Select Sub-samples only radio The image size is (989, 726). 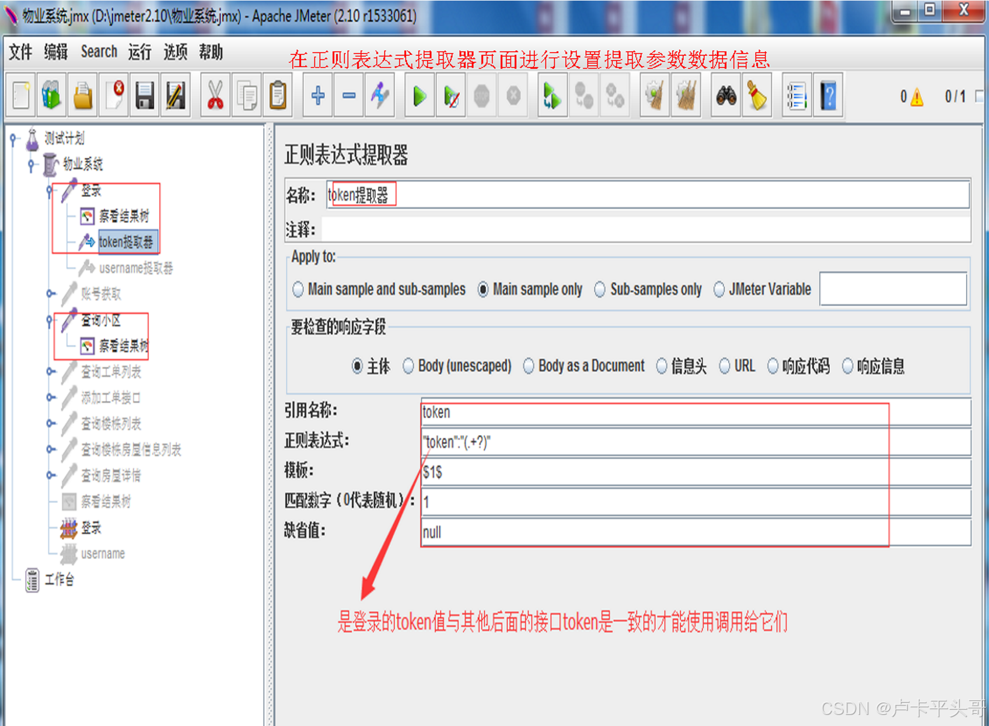click(x=600, y=289)
